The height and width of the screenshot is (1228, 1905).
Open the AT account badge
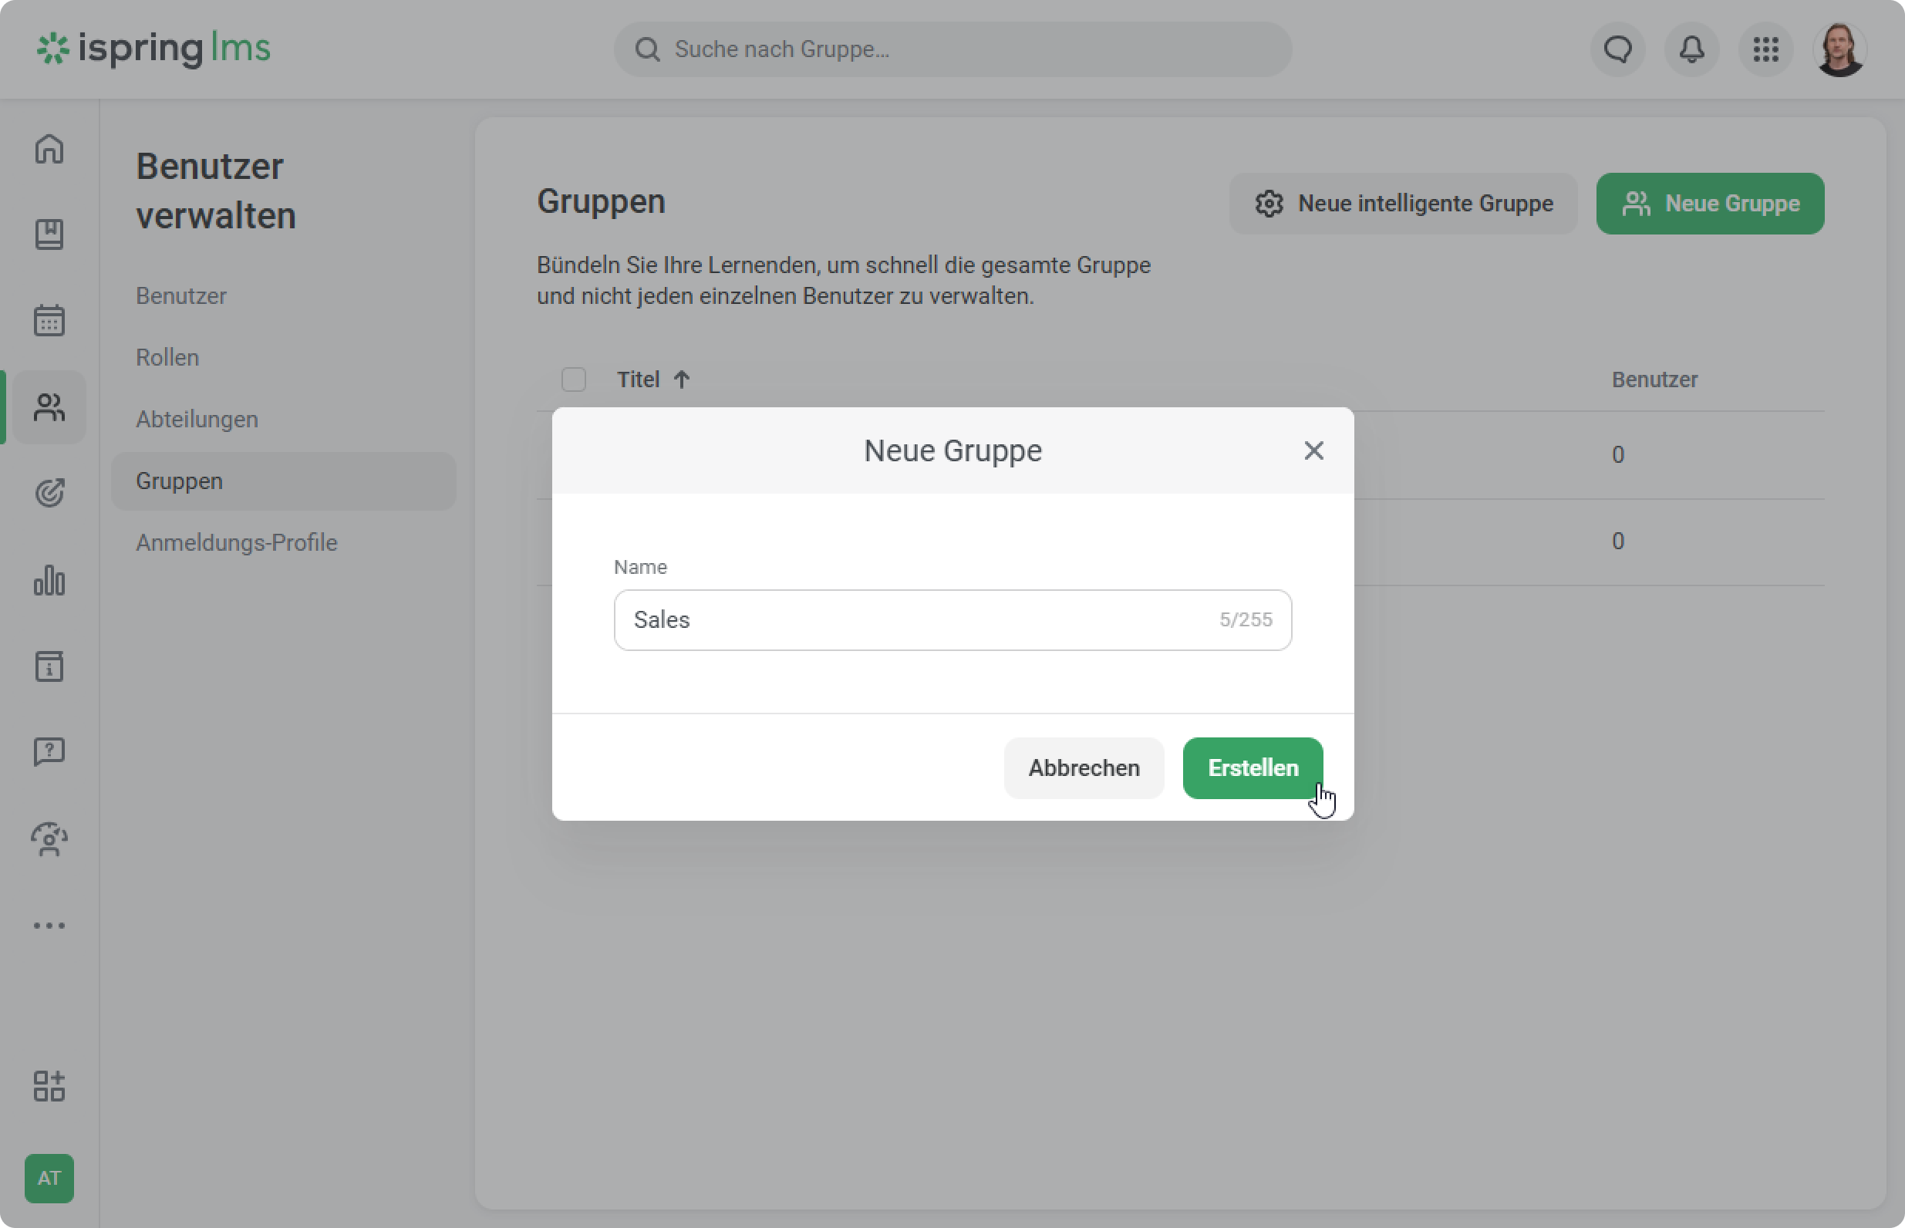[x=49, y=1178]
